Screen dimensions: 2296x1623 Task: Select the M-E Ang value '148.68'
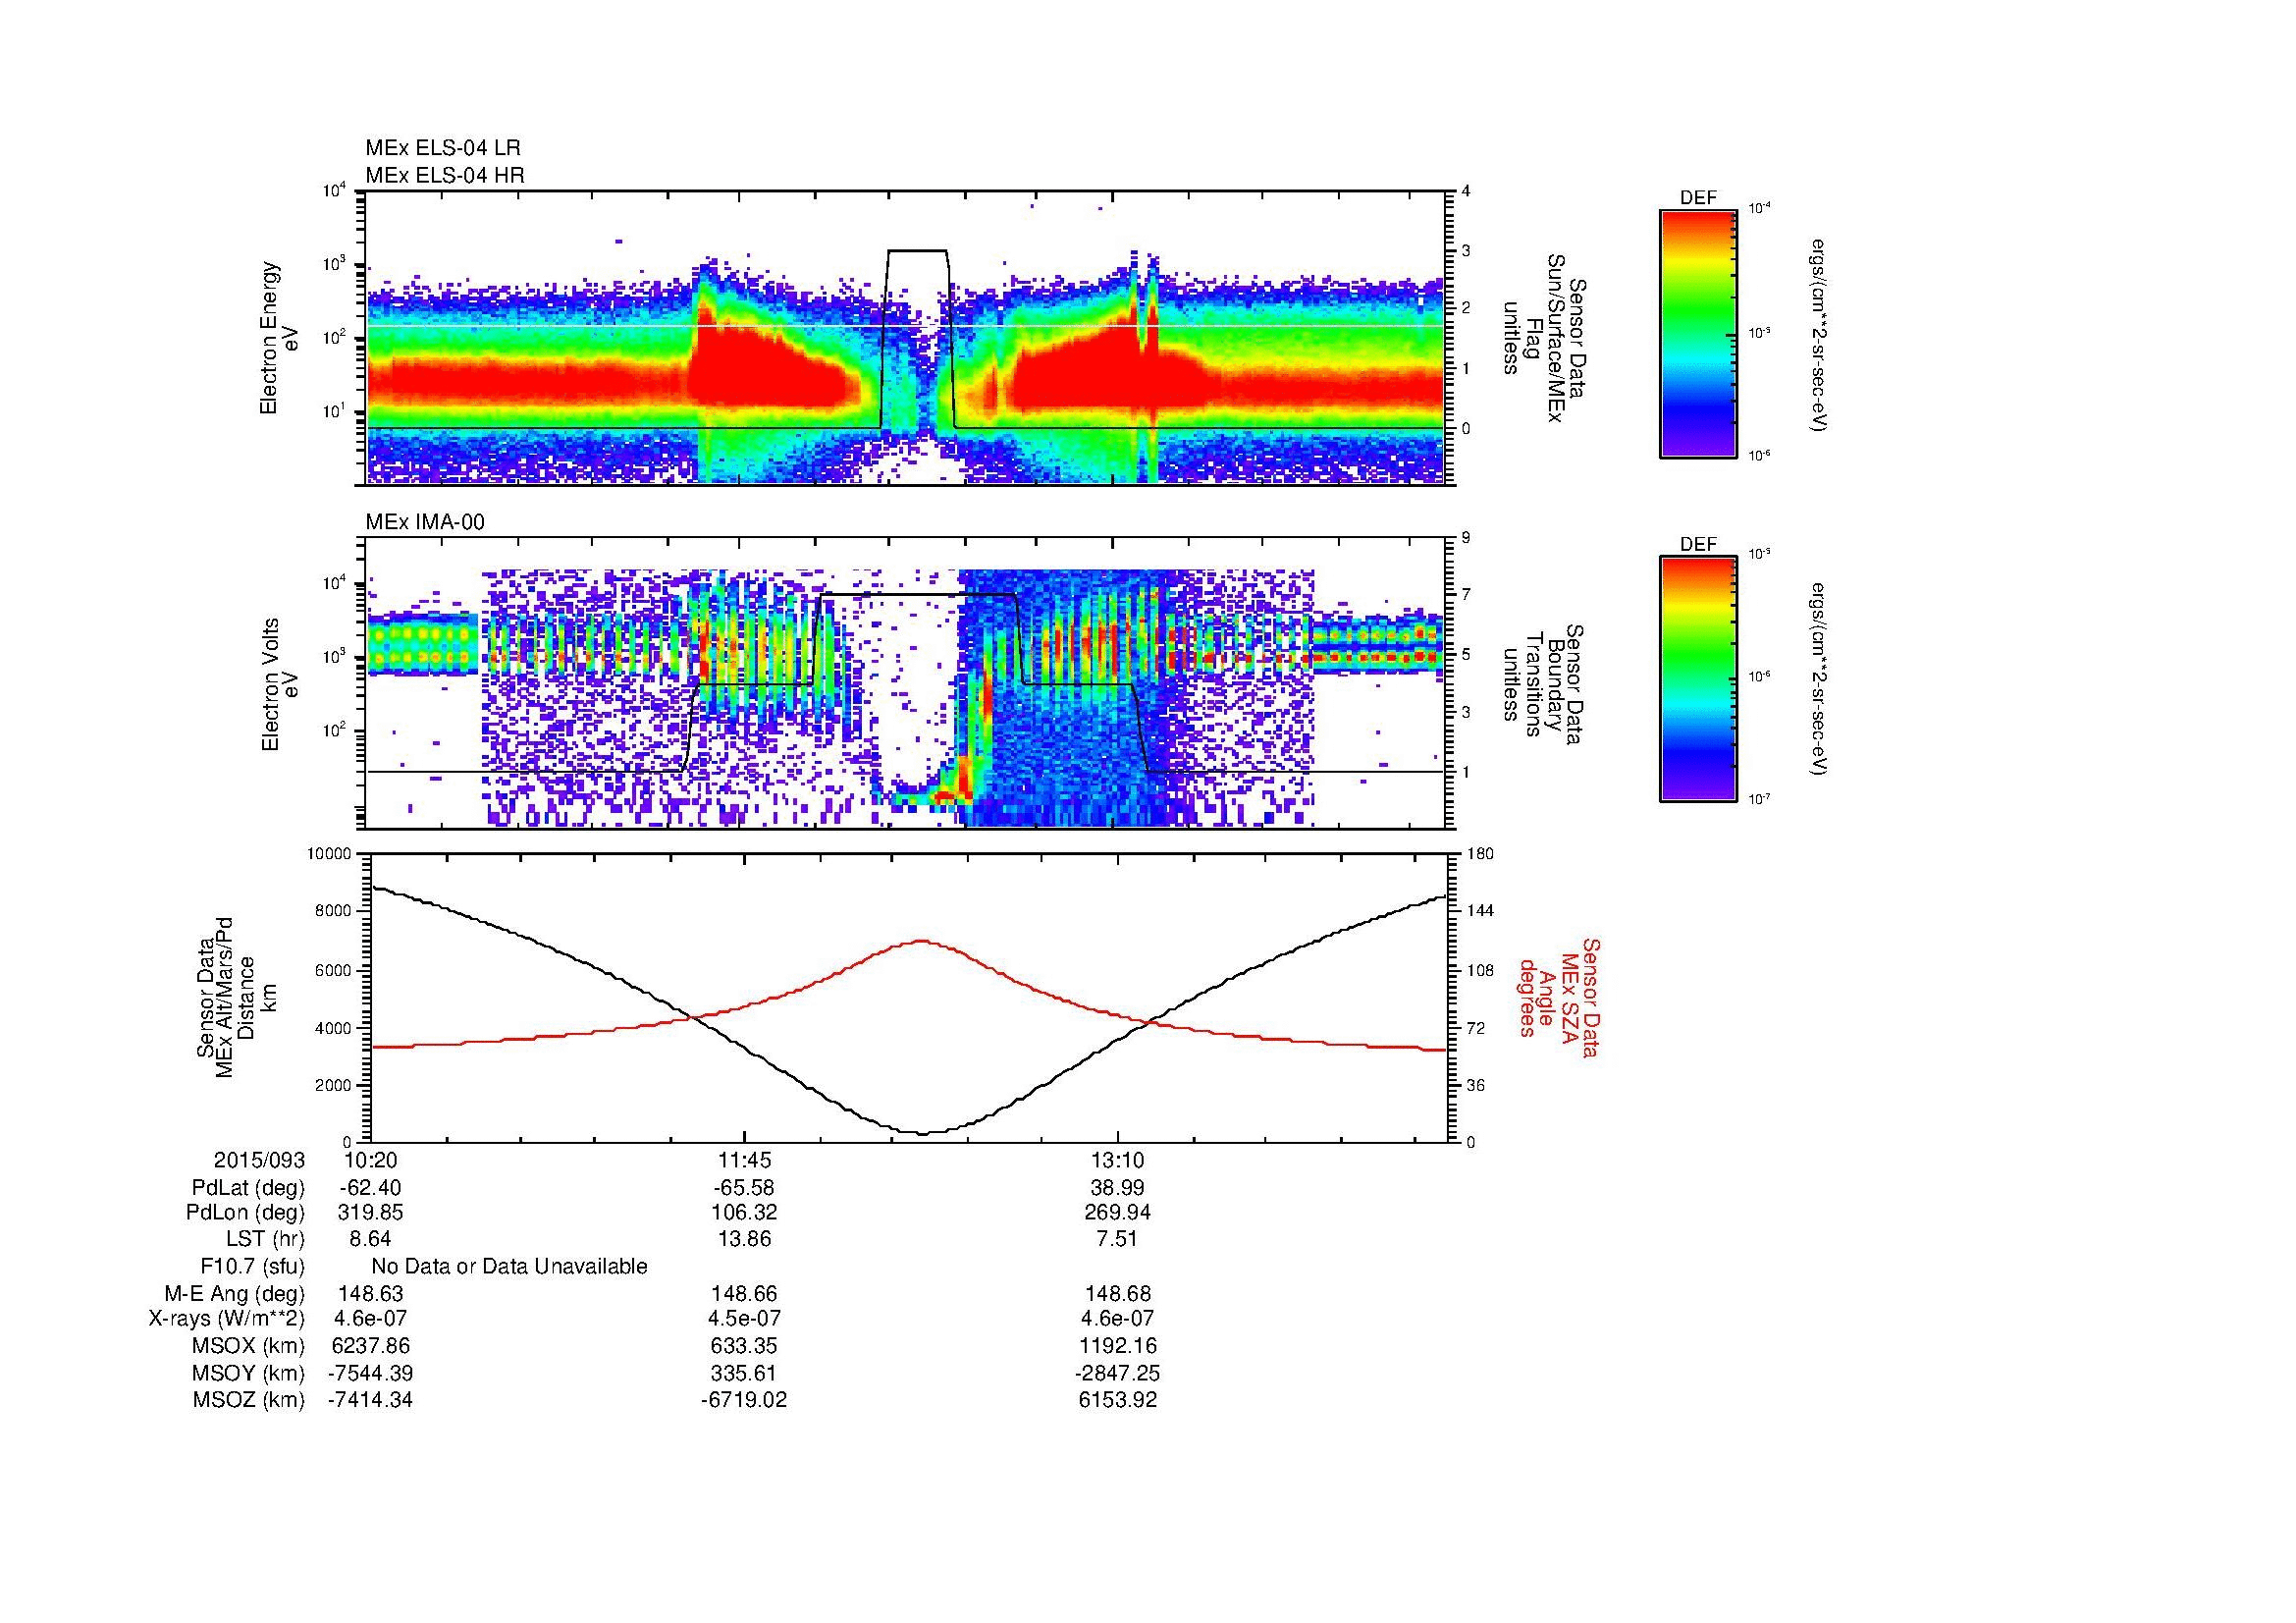tap(1118, 1293)
